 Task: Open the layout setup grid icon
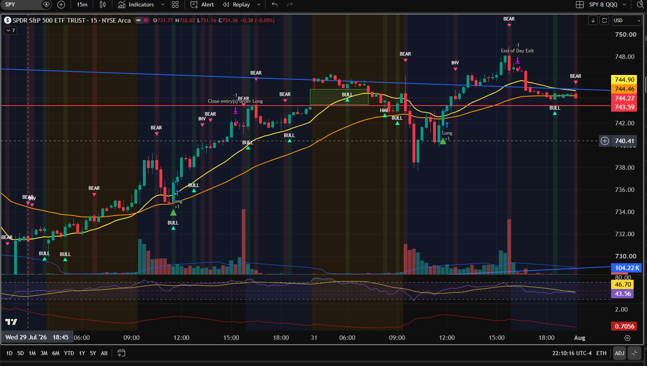580,4
